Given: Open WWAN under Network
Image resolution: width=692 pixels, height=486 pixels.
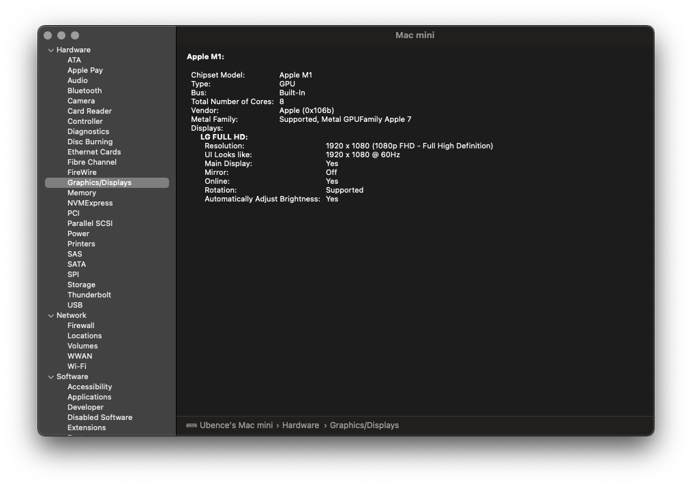Looking at the screenshot, I should point(80,356).
